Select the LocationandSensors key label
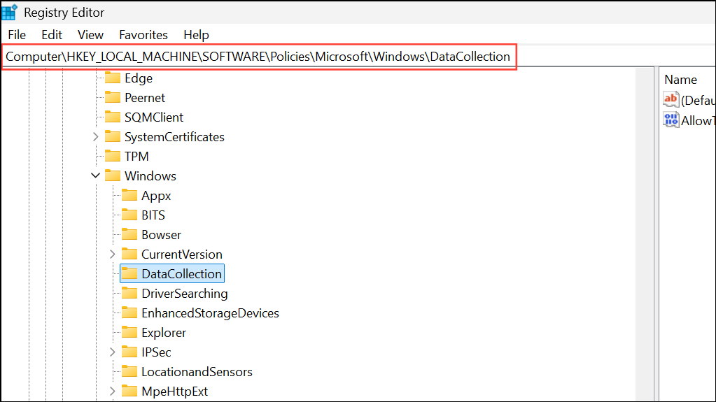This screenshot has width=716, height=402. click(197, 373)
